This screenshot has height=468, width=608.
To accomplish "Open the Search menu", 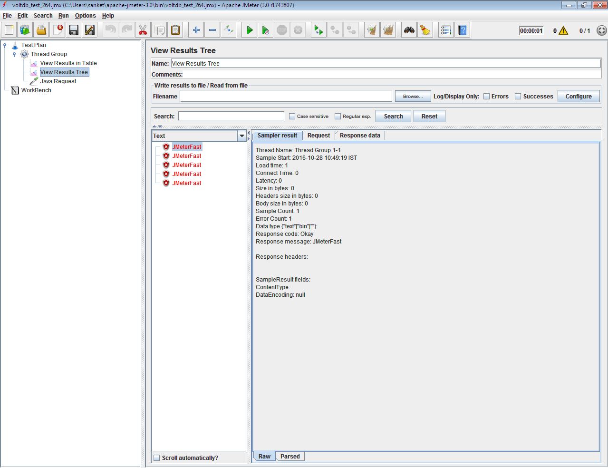I will point(43,16).
